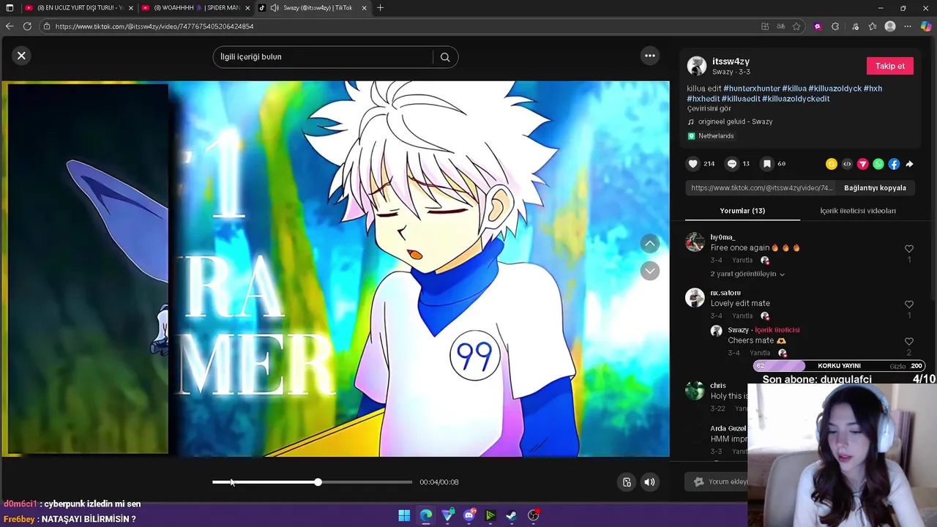
Task: Switch to İçerik üreticisi videoları tab
Action: point(857,211)
